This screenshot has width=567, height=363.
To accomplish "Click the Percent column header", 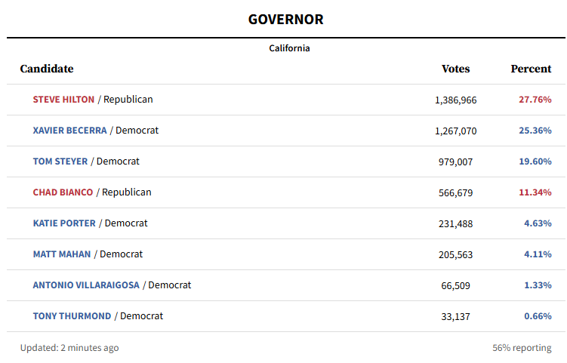I will (531, 69).
